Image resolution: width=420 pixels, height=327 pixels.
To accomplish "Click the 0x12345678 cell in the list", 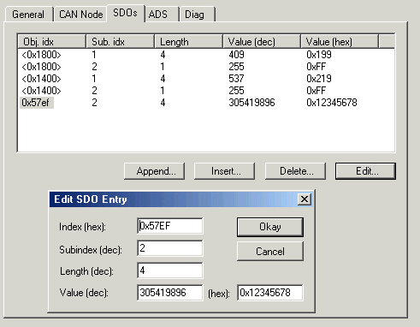I will tap(332, 103).
